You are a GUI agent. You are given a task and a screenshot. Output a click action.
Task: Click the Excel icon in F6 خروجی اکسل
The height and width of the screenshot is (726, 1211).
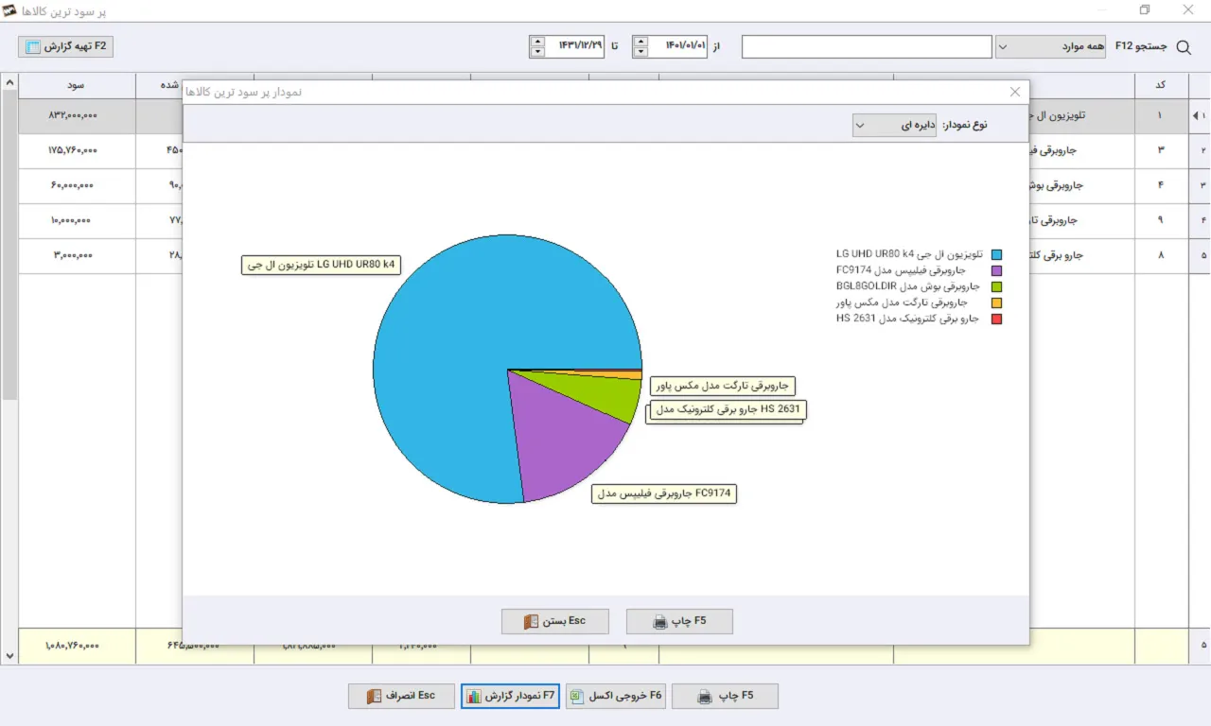(578, 696)
